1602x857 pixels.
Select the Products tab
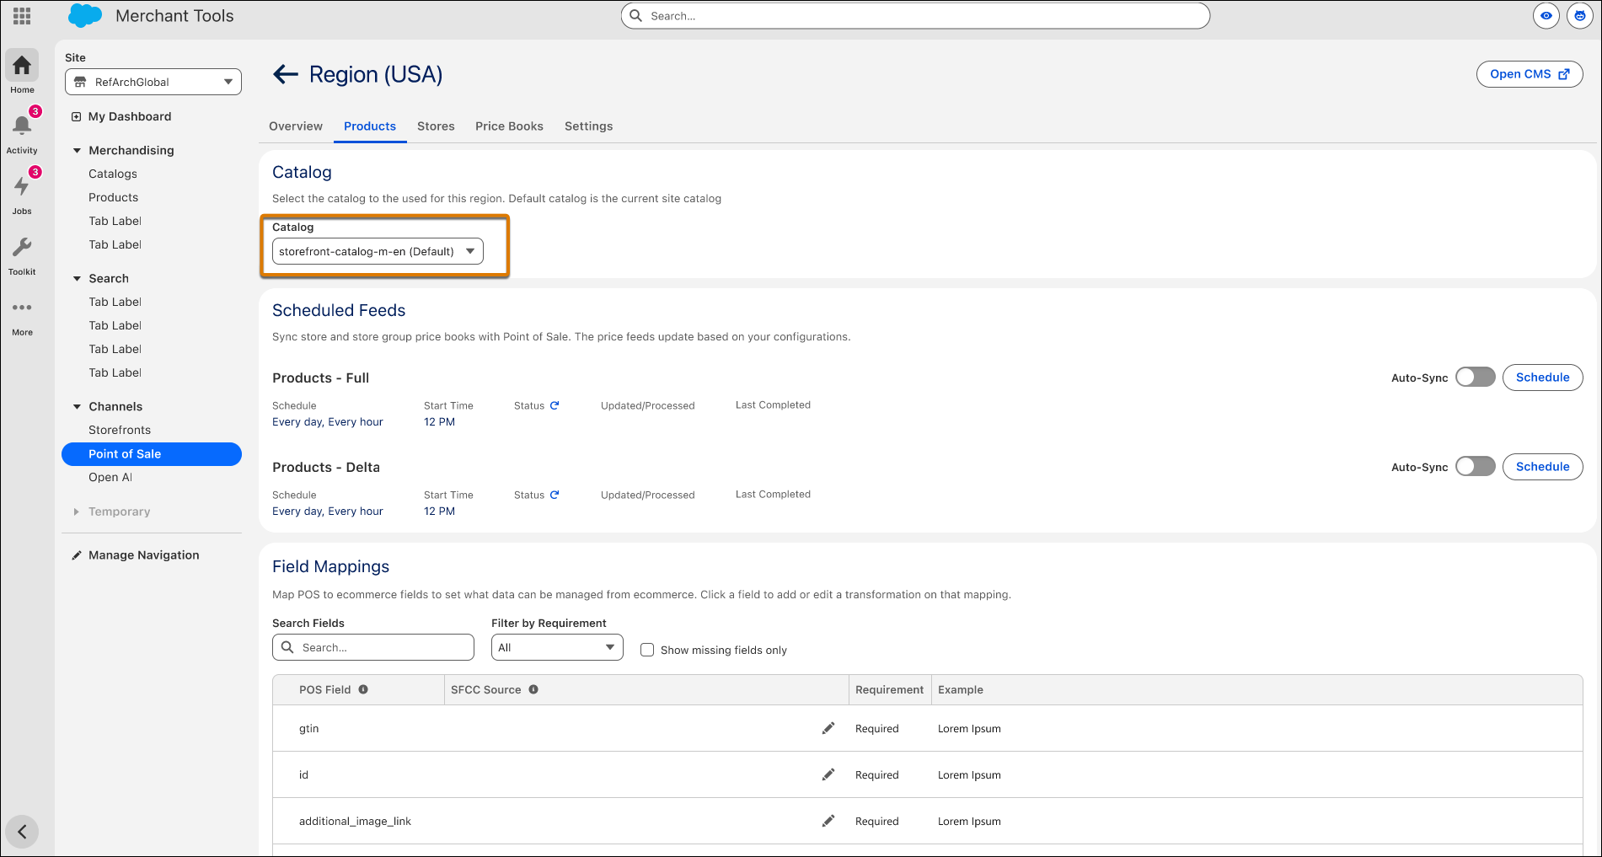coord(370,126)
